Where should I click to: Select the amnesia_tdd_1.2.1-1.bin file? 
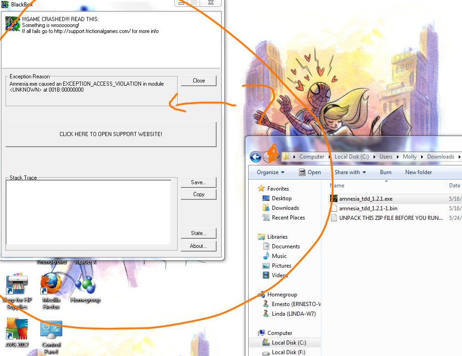[368, 208]
